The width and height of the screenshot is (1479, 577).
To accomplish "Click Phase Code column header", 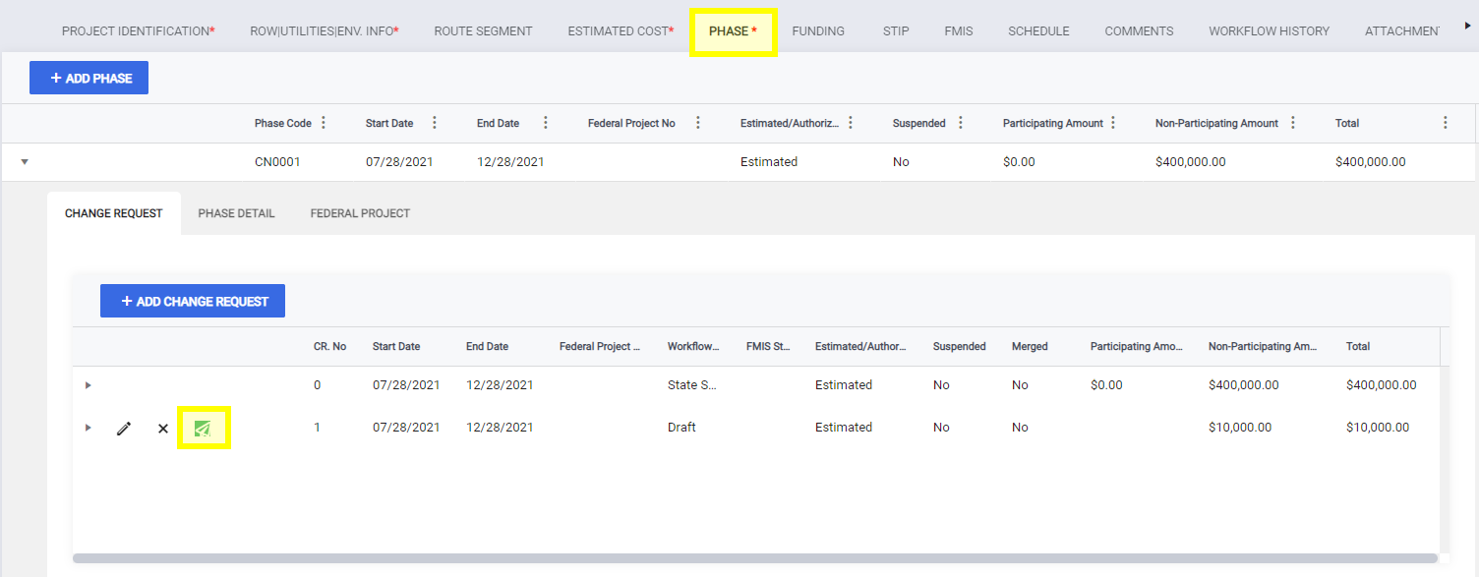I will (x=283, y=123).
